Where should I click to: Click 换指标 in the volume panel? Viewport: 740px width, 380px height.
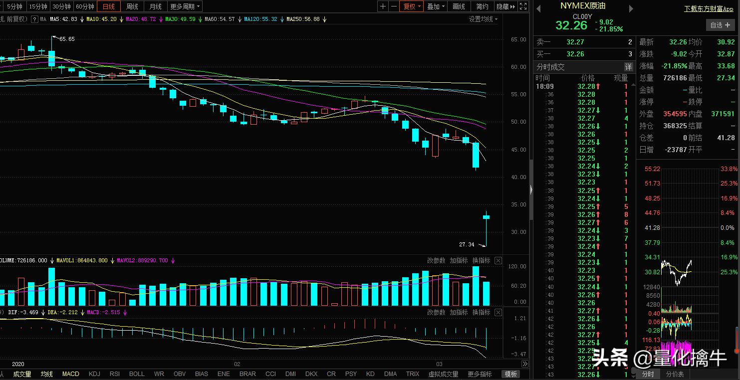(481, 260)
